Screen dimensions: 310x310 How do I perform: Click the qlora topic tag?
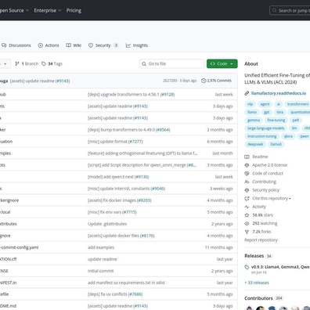point(288,136)
